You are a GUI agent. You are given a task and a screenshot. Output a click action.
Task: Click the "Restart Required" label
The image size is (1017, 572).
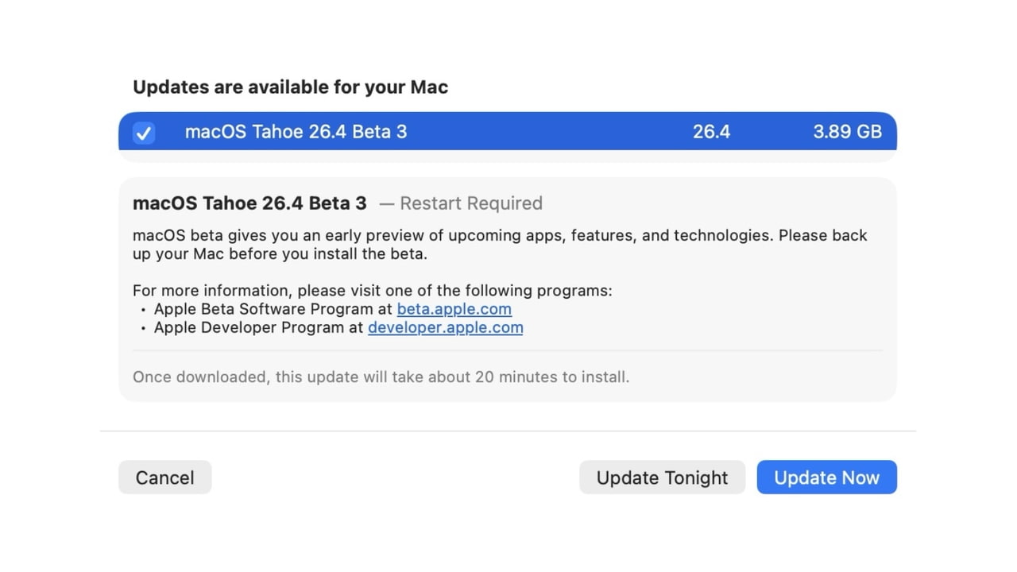(470, 203)
